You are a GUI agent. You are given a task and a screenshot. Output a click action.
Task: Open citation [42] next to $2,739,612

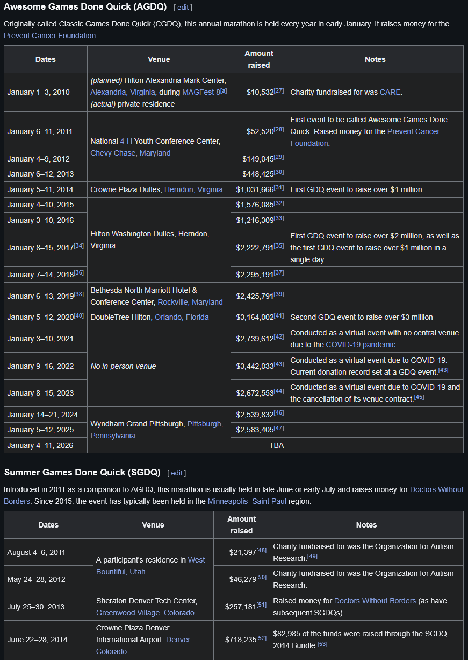pos(279,337)
